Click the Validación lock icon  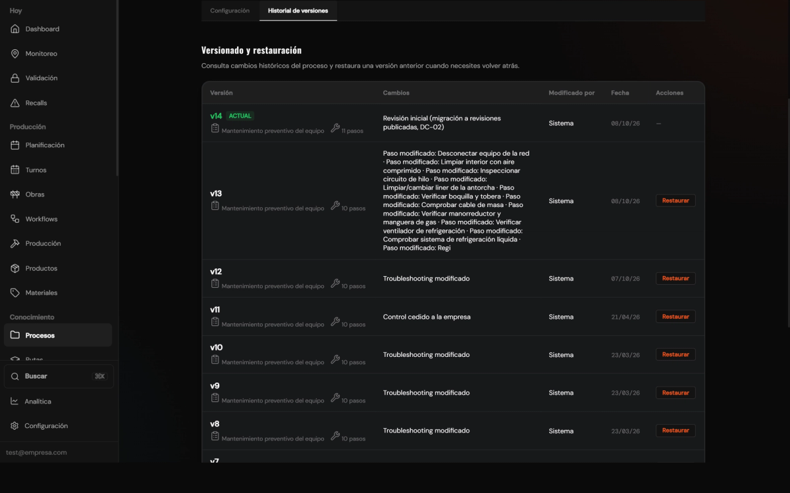[15, 78]
